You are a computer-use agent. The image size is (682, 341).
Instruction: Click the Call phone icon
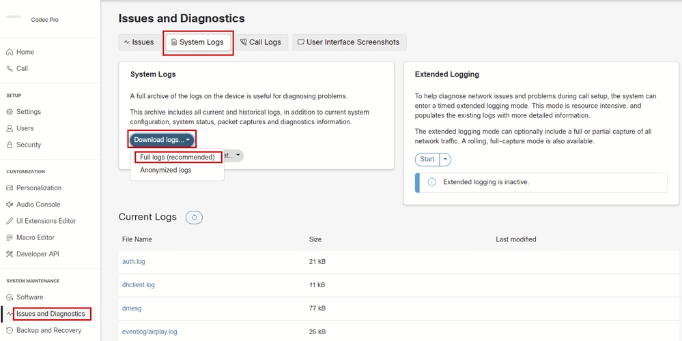pos(10,69)
